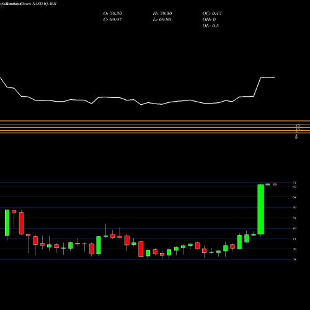Click the OC: 0.47 reading

[x=212, y=14]
